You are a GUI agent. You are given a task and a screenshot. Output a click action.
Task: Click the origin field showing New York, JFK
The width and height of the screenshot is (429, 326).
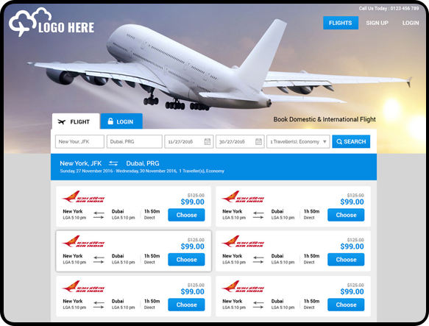(79, 141)
